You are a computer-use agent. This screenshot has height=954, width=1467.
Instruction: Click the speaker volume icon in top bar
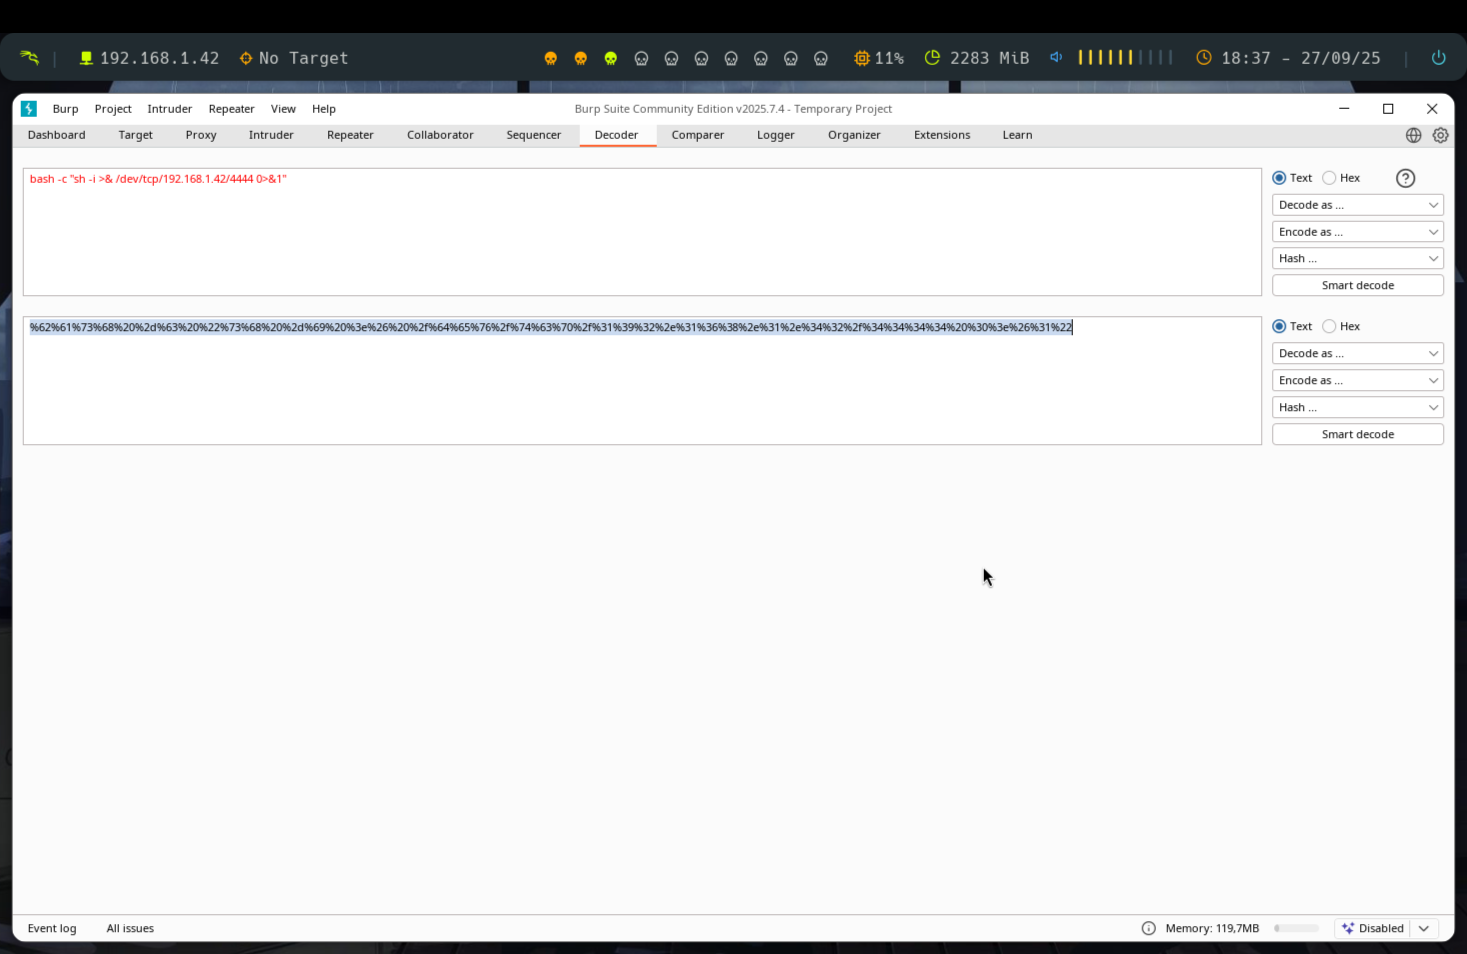click(1056, 58)
